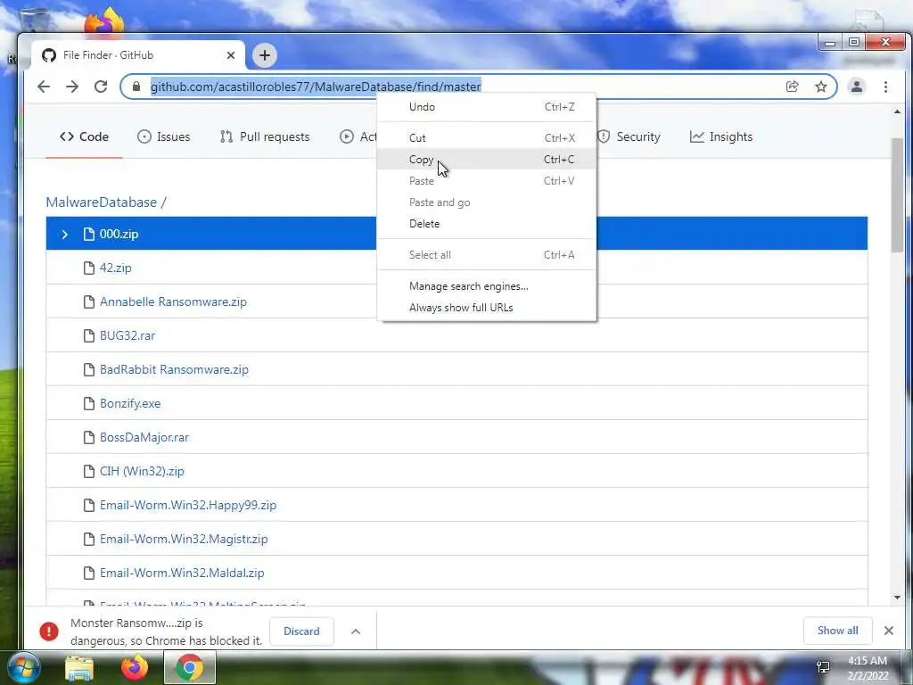
Task: Expand download options with the caret arrow
Action: tap(356, 631)
